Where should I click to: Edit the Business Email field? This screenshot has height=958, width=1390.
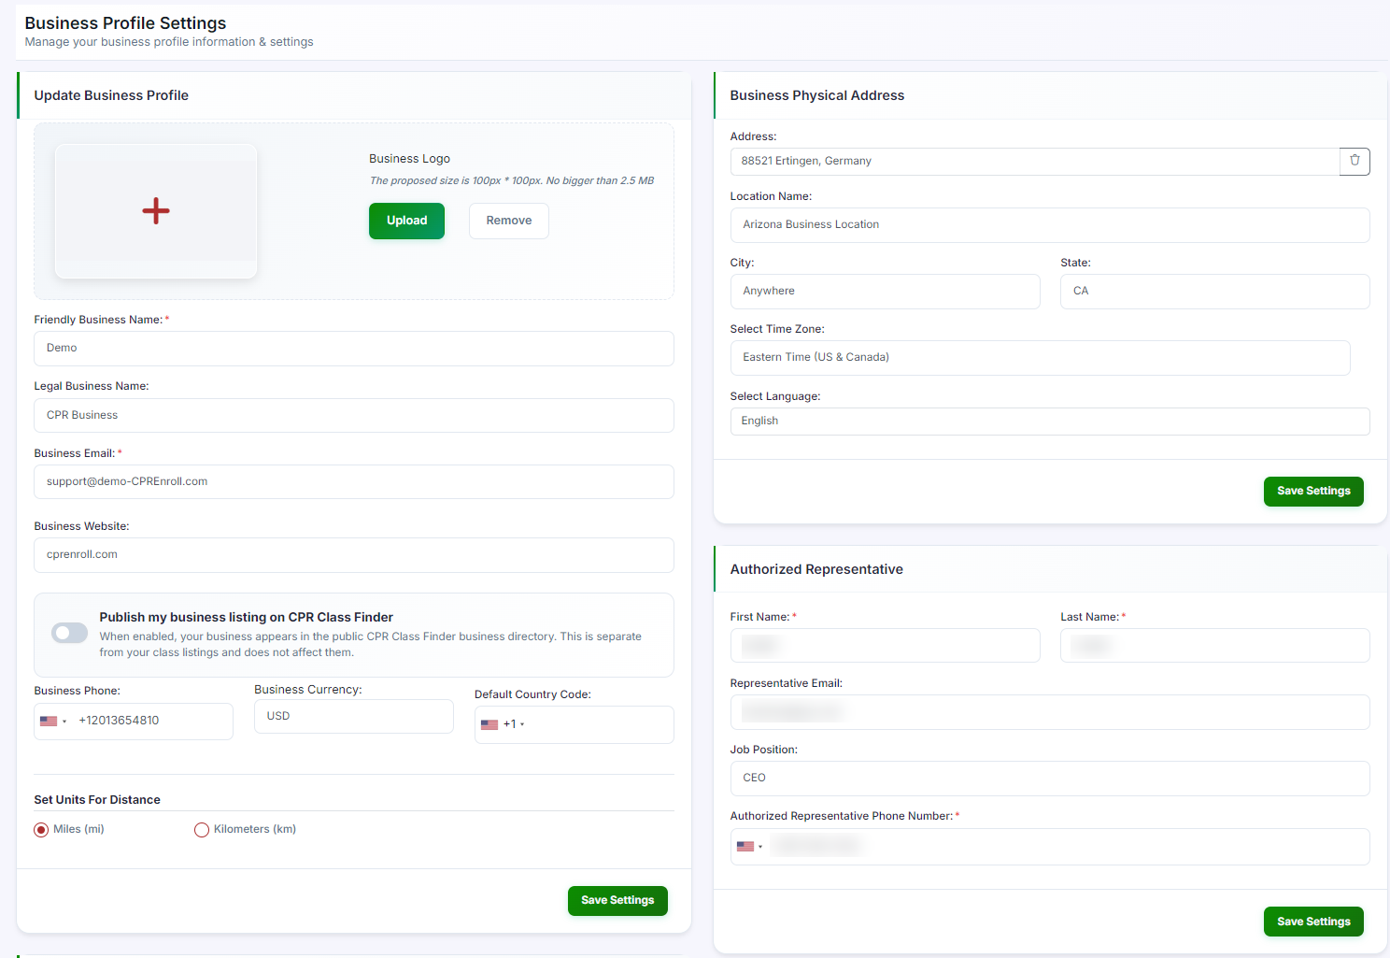[x=354, y=482]
